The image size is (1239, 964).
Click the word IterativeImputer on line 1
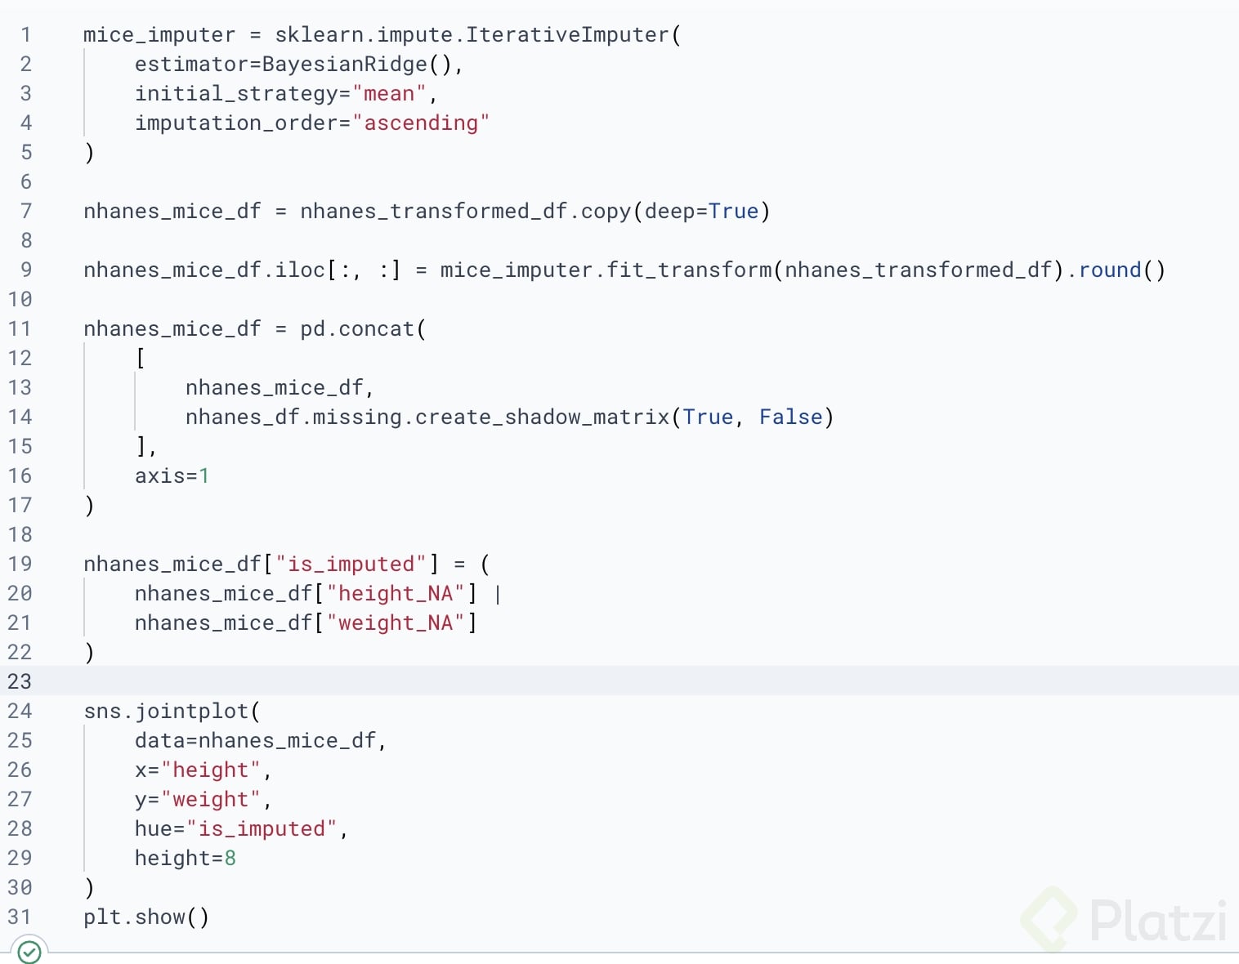[x=568, y=35]
